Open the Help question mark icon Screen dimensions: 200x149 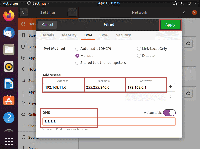tap(9, 118)
